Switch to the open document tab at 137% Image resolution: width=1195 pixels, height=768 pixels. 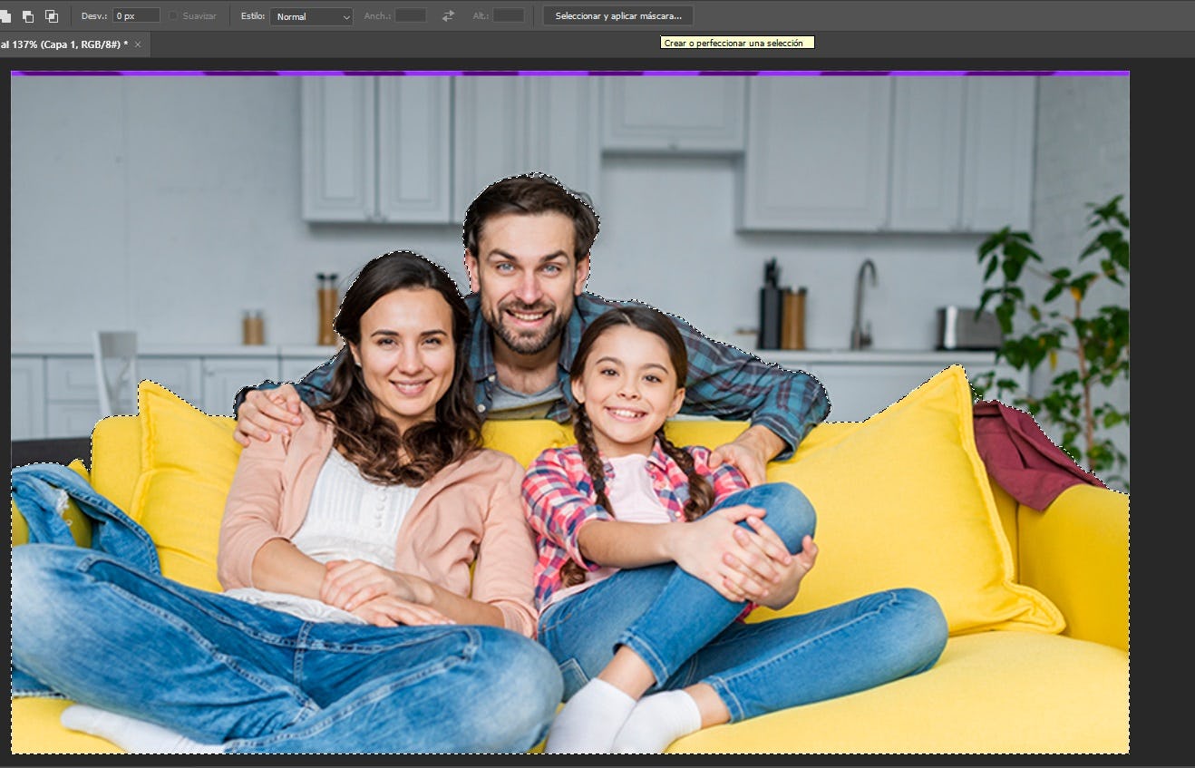click(x=63, y=44)
